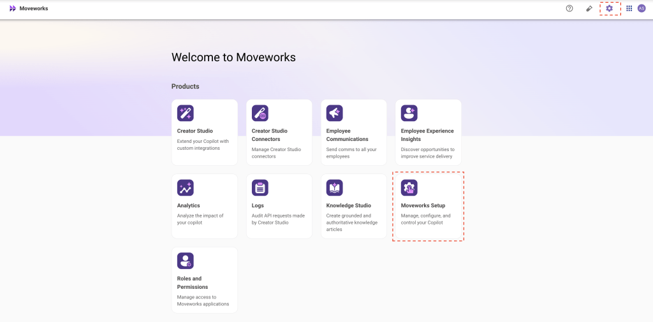
Task: Open the Analytics card title
Action: click(x=188, y=205)
